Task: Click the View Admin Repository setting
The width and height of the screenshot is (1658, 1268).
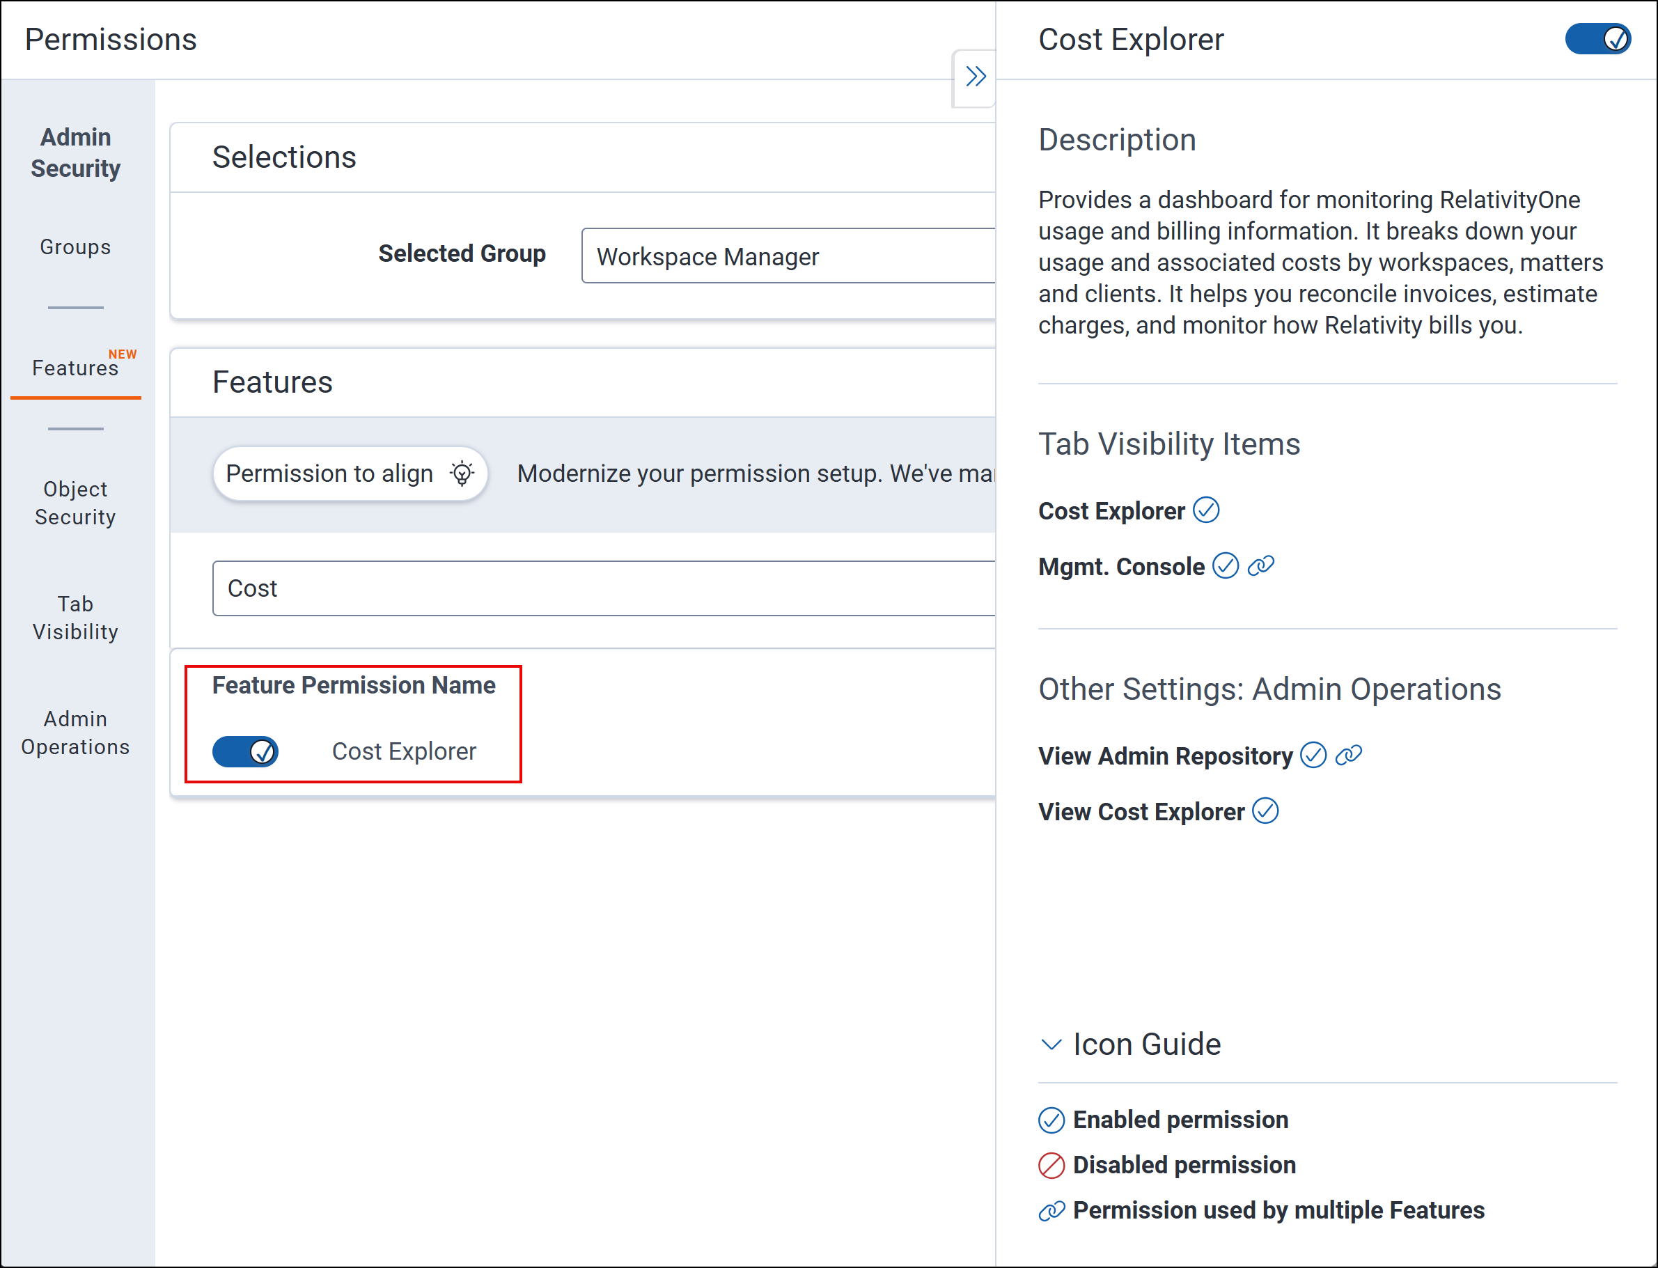Action: 1165,756
